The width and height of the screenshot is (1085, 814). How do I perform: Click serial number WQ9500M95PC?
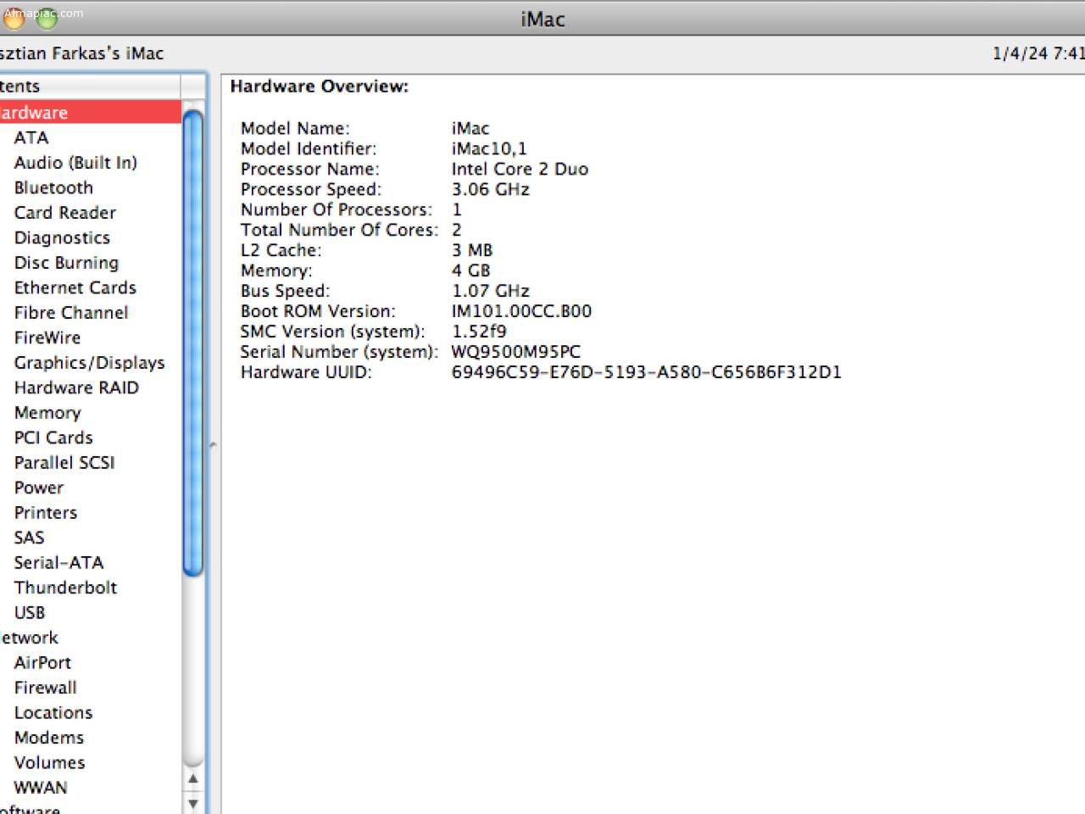516,353
